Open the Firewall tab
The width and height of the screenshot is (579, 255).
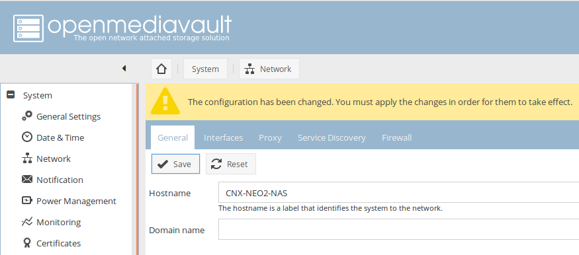tap(396, 137)
